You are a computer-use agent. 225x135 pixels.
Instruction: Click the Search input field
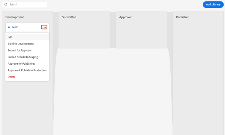coord(24,5)
